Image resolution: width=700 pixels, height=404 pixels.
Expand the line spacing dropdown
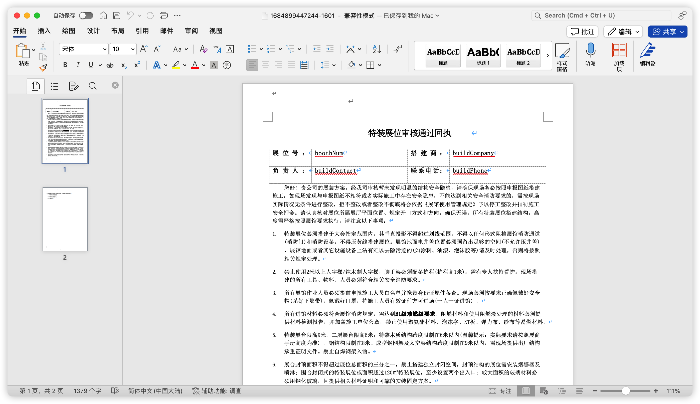(334, 65)
